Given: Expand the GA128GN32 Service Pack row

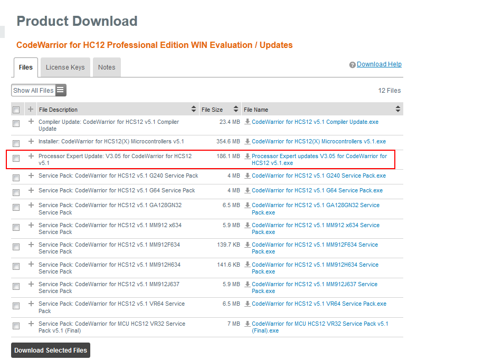Looking at the screenshot, I should click(31, 204).
